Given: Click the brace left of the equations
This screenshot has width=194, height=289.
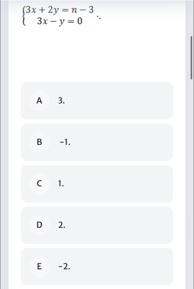Looking at the screenshot, I should click(x=24, y=16).
